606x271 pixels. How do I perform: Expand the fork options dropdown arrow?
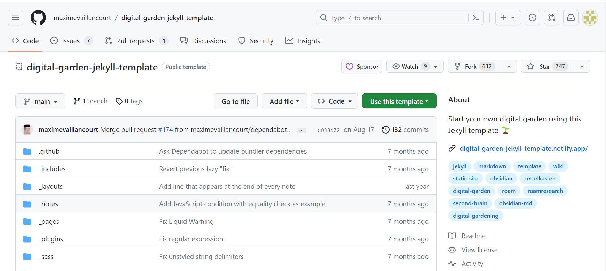coord(509,66)
